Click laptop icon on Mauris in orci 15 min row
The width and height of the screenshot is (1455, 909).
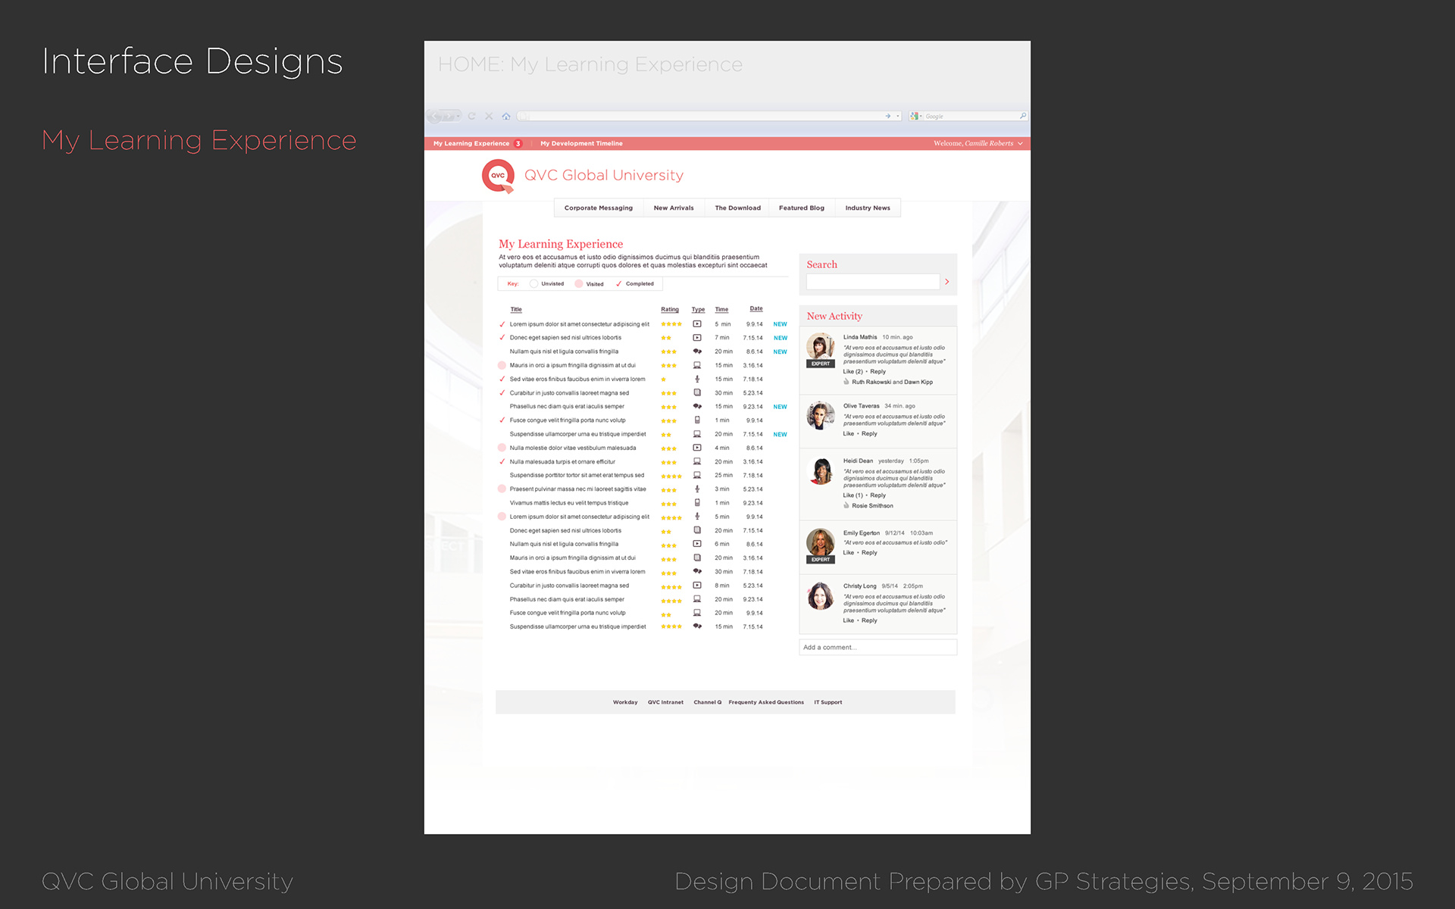[x=697, y=365]
